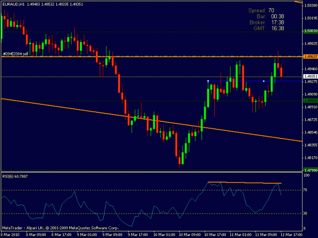Viewport: 318px width, 238px height.
Task: Select the descending orange trendline
Action: (x=152, y=120)
